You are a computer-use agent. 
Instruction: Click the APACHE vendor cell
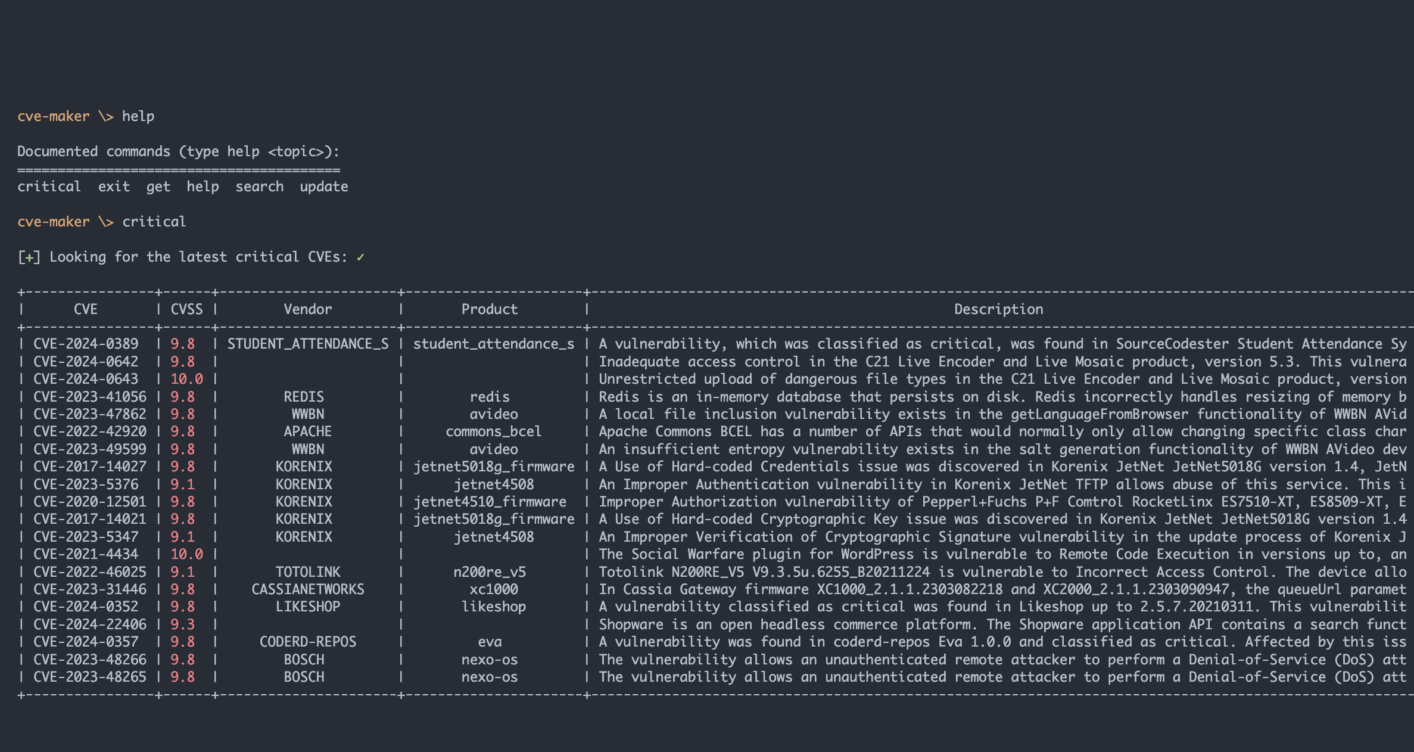[x=308, y=431]
